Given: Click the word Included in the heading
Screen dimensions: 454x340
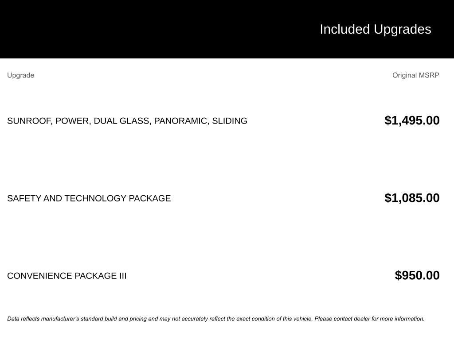Looking at the screenshot, I should coord(344,29).
